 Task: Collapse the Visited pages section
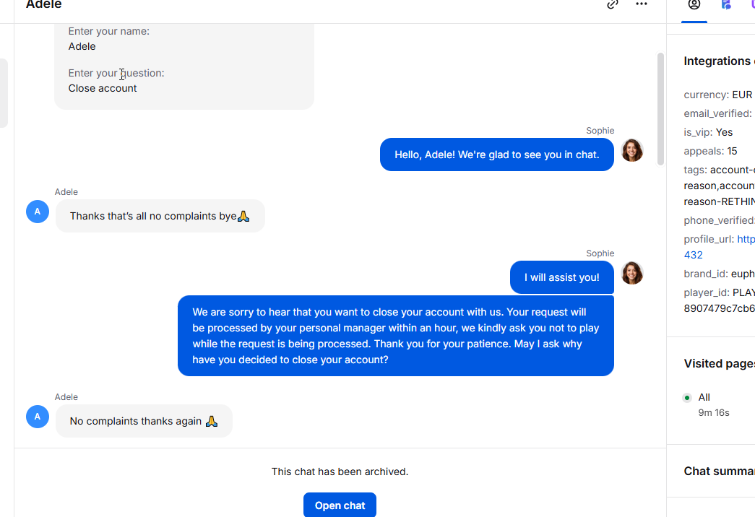[x=720, y=363]
